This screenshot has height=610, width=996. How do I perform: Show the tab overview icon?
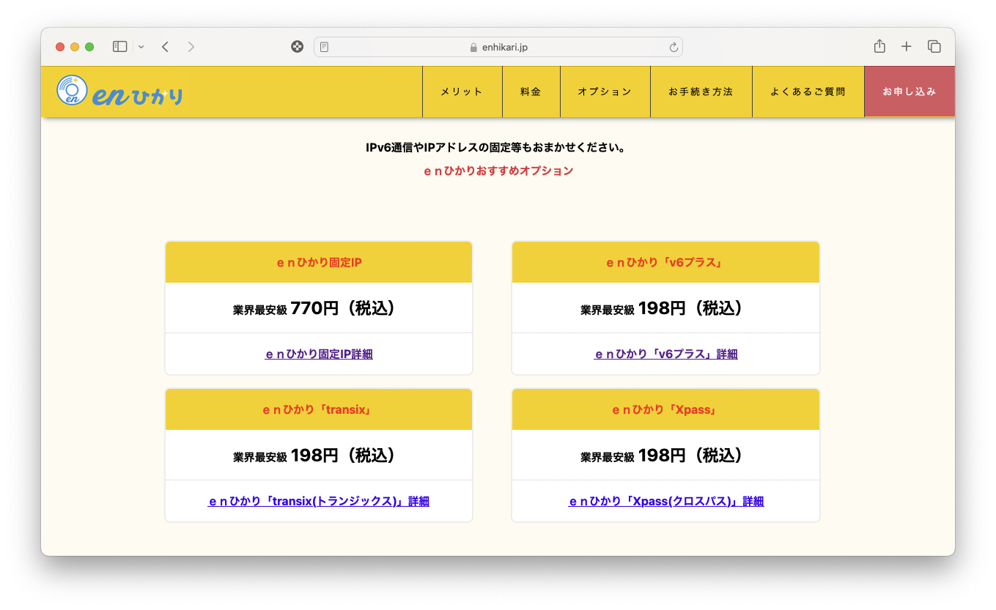coord(934,47)
